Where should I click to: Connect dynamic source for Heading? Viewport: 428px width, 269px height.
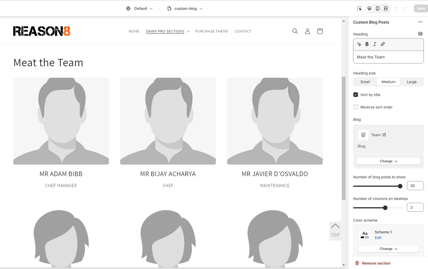tap(420, 34)
